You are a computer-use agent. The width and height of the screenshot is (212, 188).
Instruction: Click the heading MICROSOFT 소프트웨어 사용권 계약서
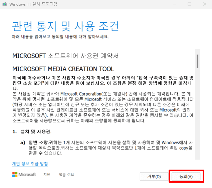[65, 56]
